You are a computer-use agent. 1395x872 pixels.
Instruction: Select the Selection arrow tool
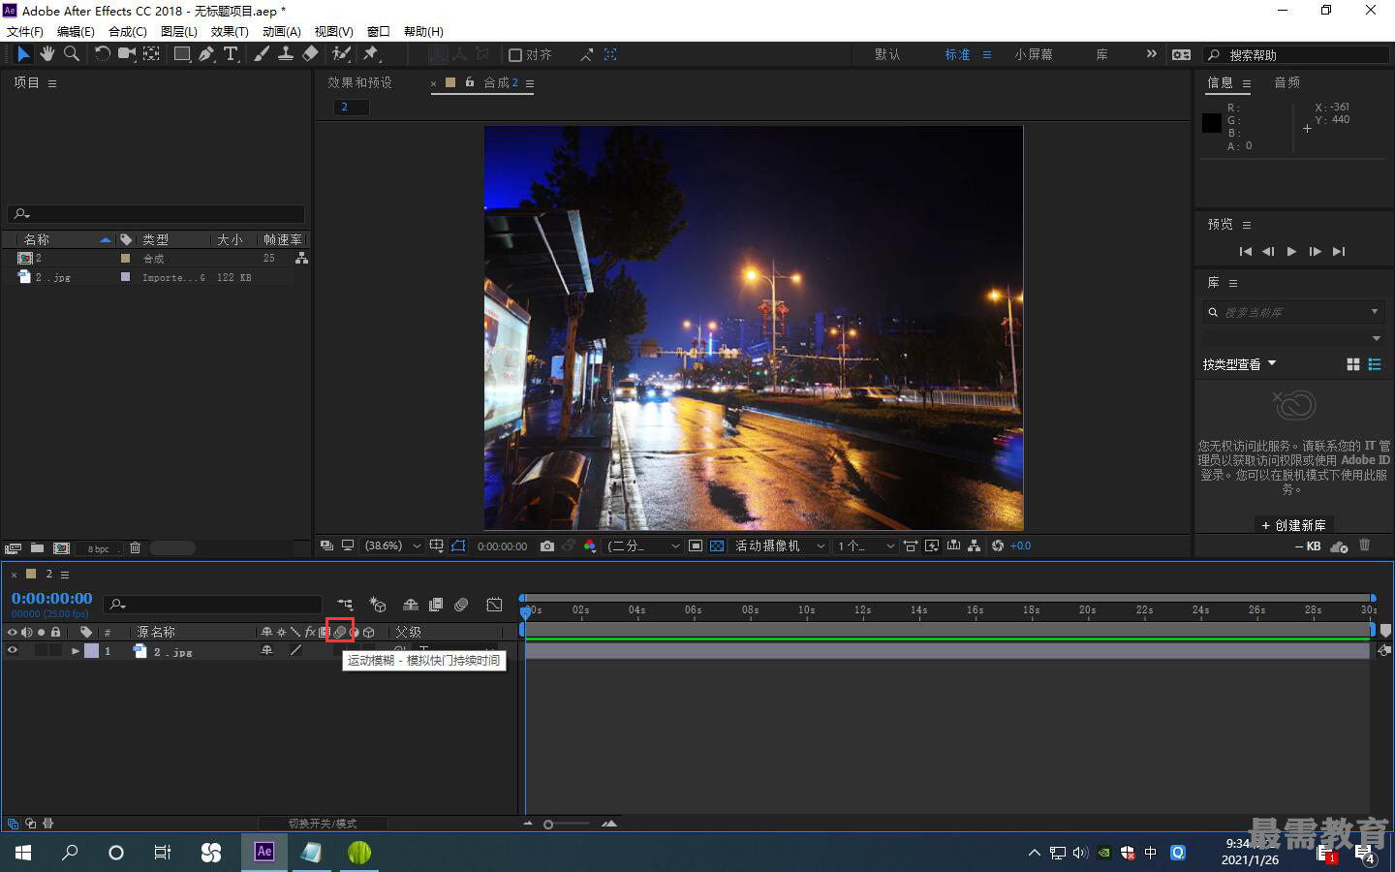coord(23,54)
